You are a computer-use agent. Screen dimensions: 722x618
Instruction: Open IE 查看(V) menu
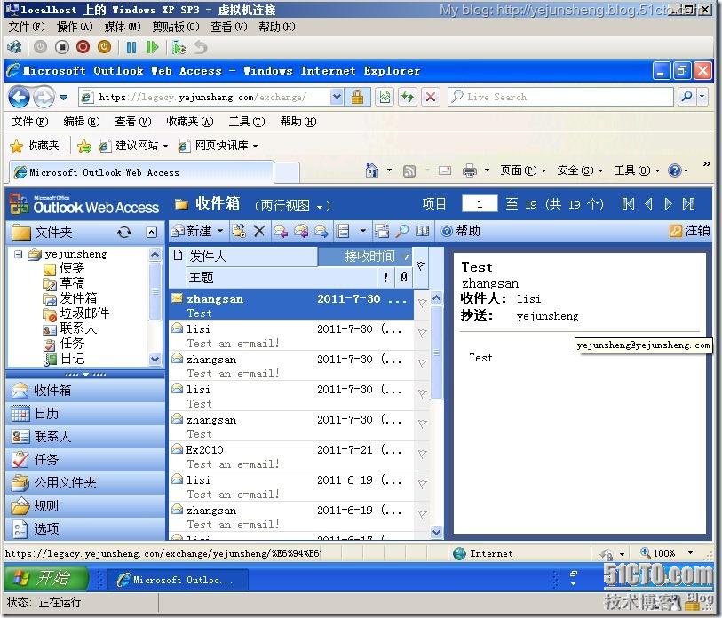[x=132, y=122]
